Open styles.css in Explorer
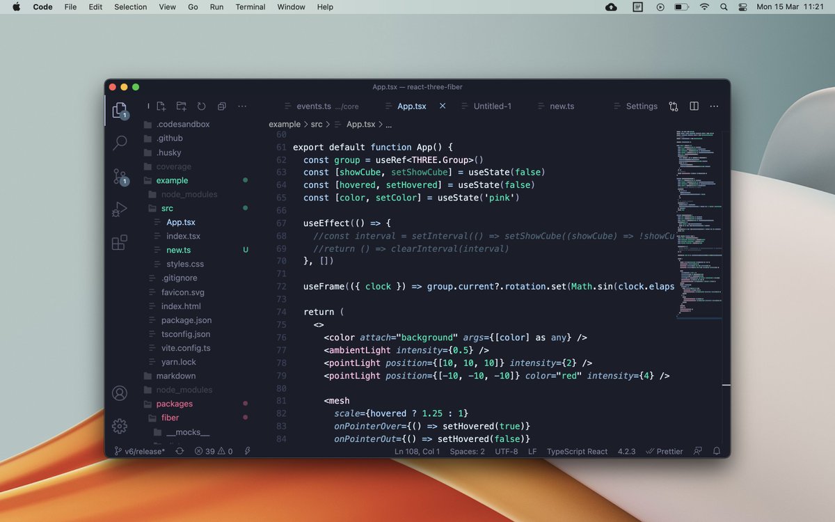 [185, 264]
